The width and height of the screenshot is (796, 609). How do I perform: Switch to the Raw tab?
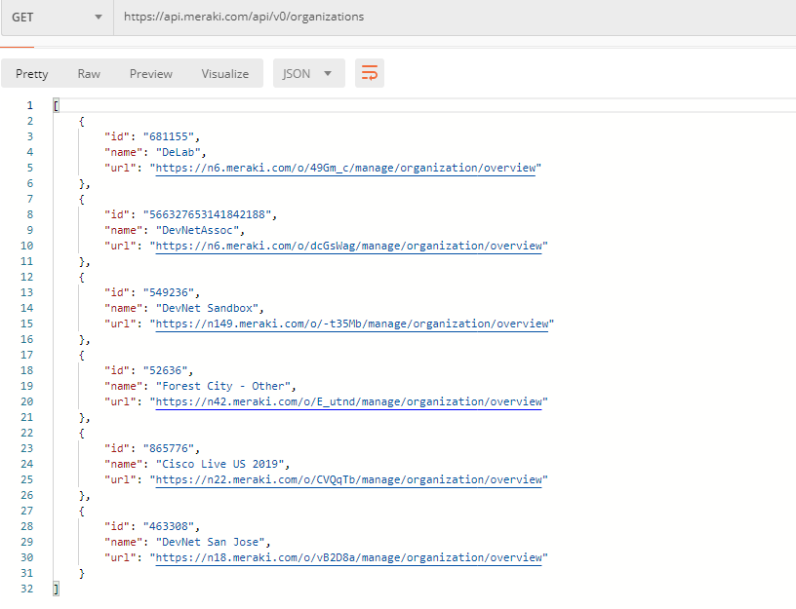click(x=89, y=74)
